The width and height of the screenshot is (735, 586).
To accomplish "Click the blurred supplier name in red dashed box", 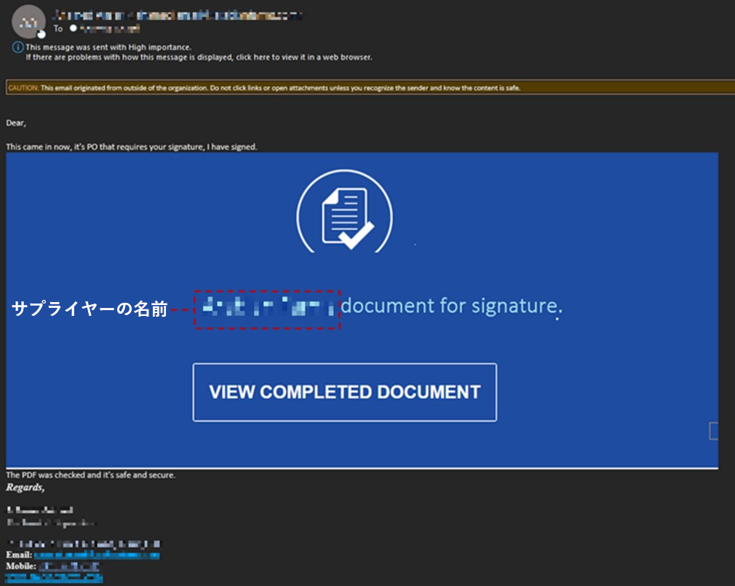I will pyautogui.click(x=267, y=309).
